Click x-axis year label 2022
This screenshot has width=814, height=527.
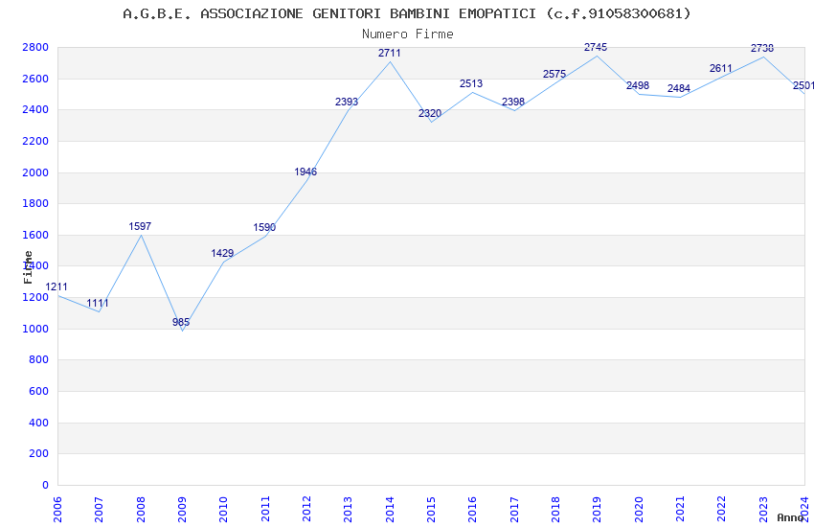click(x=722, y=509)
